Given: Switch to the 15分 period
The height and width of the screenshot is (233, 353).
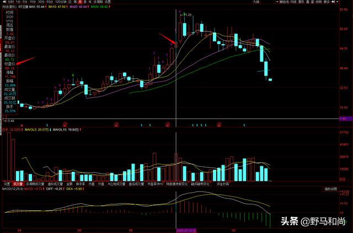Looking at the screenshot, I should 33,2.
